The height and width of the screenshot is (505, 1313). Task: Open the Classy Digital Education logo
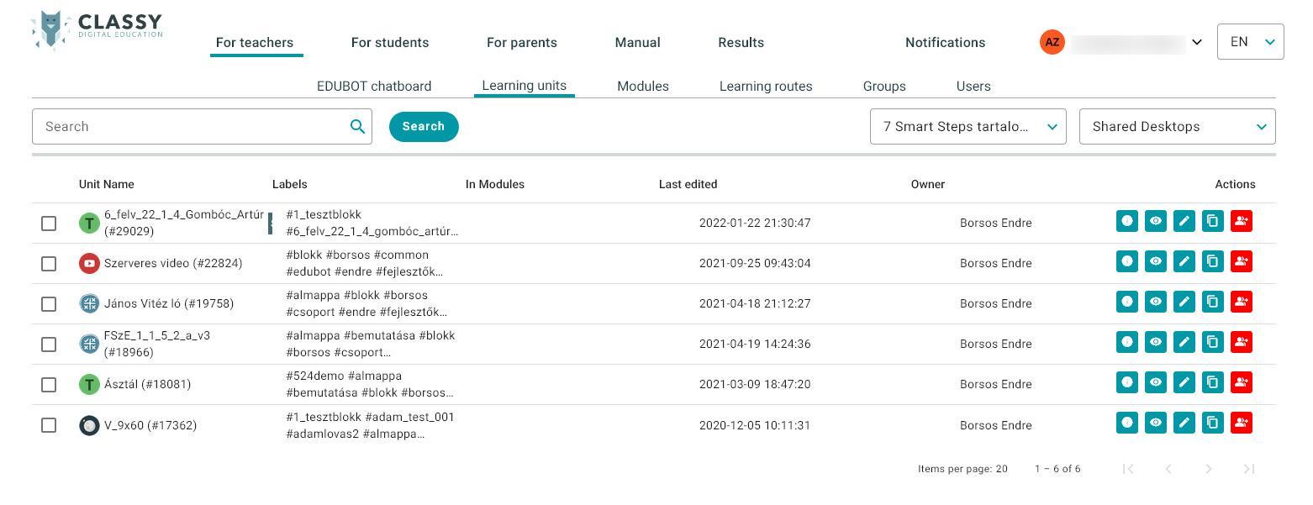(x=97, y=30)
